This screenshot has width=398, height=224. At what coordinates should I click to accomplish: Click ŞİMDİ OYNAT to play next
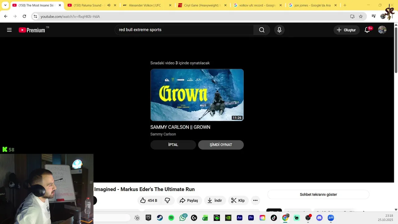pos(221,145)
